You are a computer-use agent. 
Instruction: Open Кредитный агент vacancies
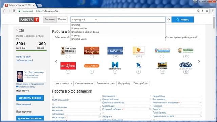(111, 99)
